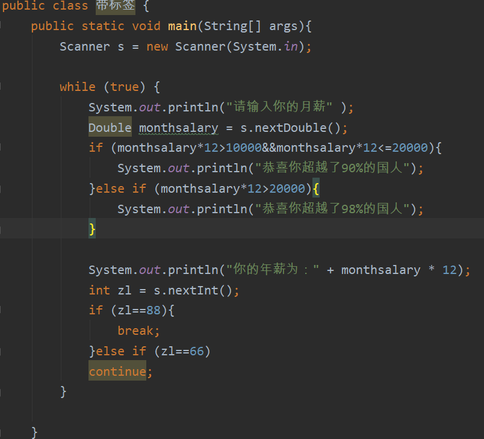Click the s.nextDouble() call
This screenshot has width=484, height=439.
(x=290, y=128)
